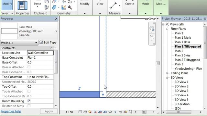Expand the Select panel dropdown
207x116 pixels.
(x=12, y=13)
